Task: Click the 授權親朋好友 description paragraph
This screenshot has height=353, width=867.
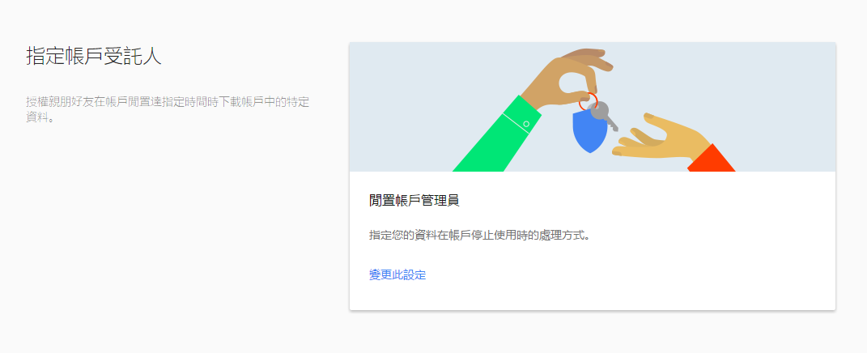Action: 168,109
